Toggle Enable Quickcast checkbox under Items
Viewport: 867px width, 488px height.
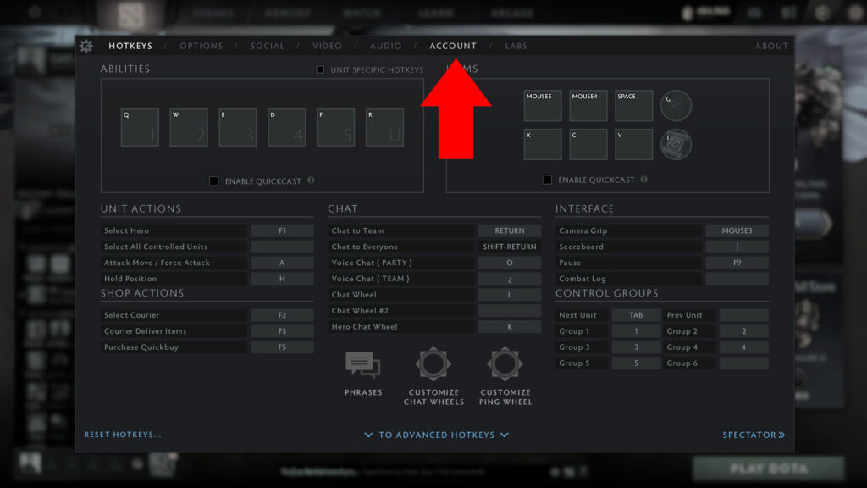click(x=547, y=180)
